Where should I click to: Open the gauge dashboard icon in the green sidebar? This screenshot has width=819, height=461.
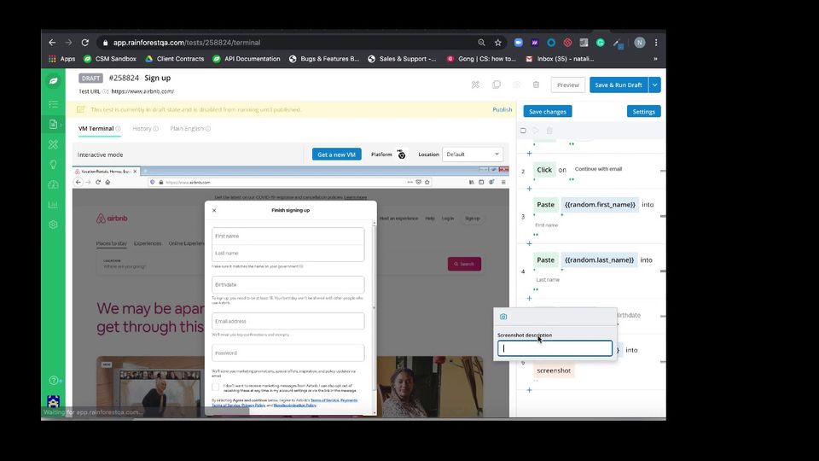point(53,184)
